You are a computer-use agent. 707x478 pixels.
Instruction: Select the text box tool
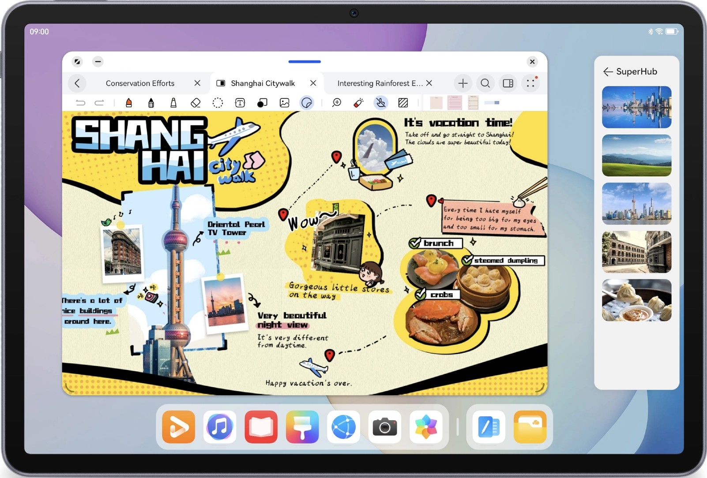coord(240,103)
